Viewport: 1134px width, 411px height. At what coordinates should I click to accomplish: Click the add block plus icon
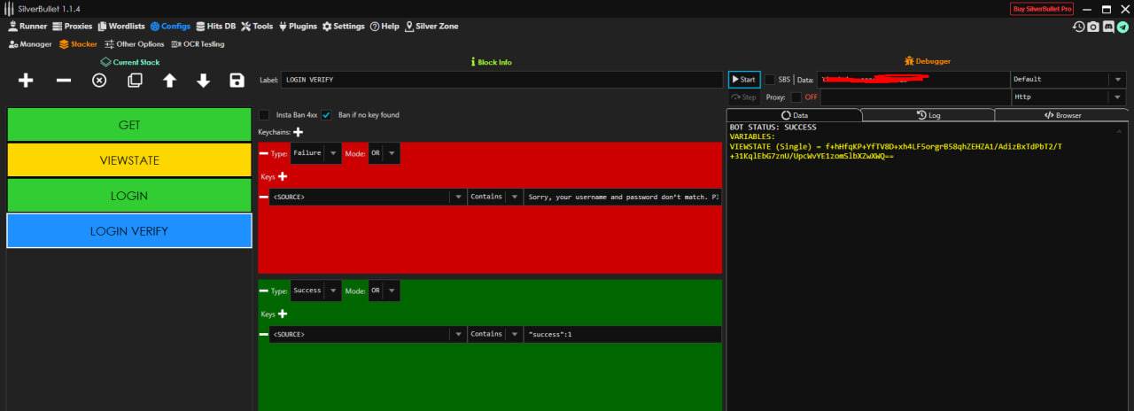(x=26, y=81)
